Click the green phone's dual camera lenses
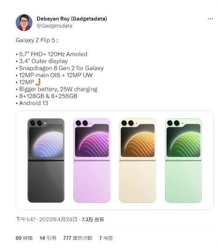218x252 pixels. click(x=173, y=123)
